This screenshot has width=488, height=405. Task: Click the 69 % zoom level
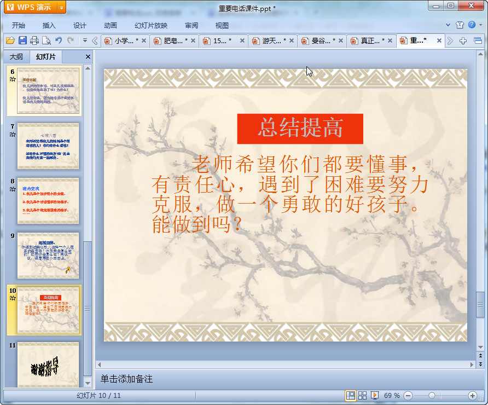coord(392,395)
